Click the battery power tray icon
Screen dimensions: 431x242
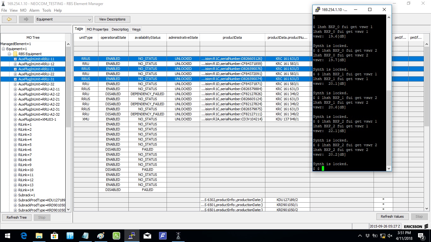pyautogui.click(x=375, y=236)
